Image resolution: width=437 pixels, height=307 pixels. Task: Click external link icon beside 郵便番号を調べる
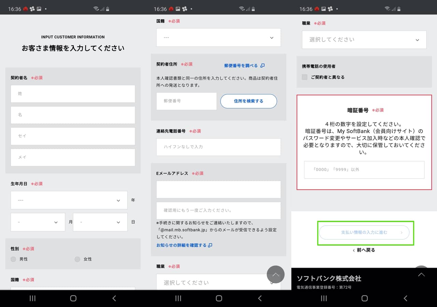(x=262, y=65)
